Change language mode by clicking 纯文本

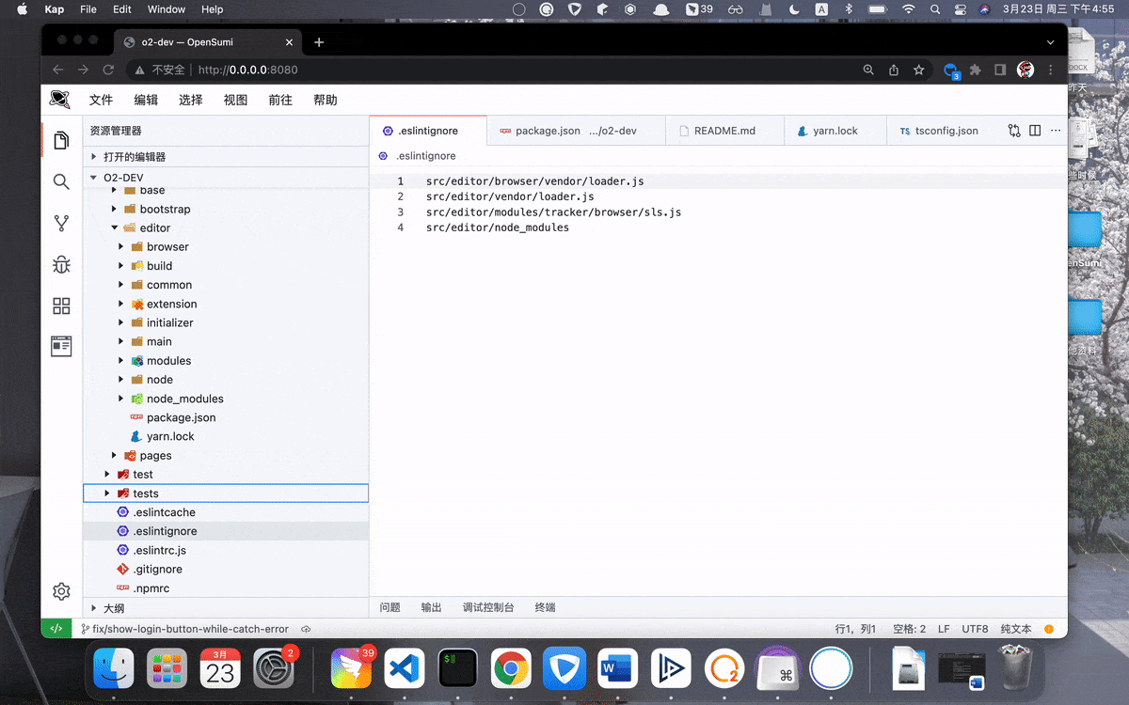point(1015,628)
